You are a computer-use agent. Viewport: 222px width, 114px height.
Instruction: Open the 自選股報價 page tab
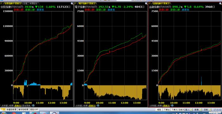tap(11, 110)
